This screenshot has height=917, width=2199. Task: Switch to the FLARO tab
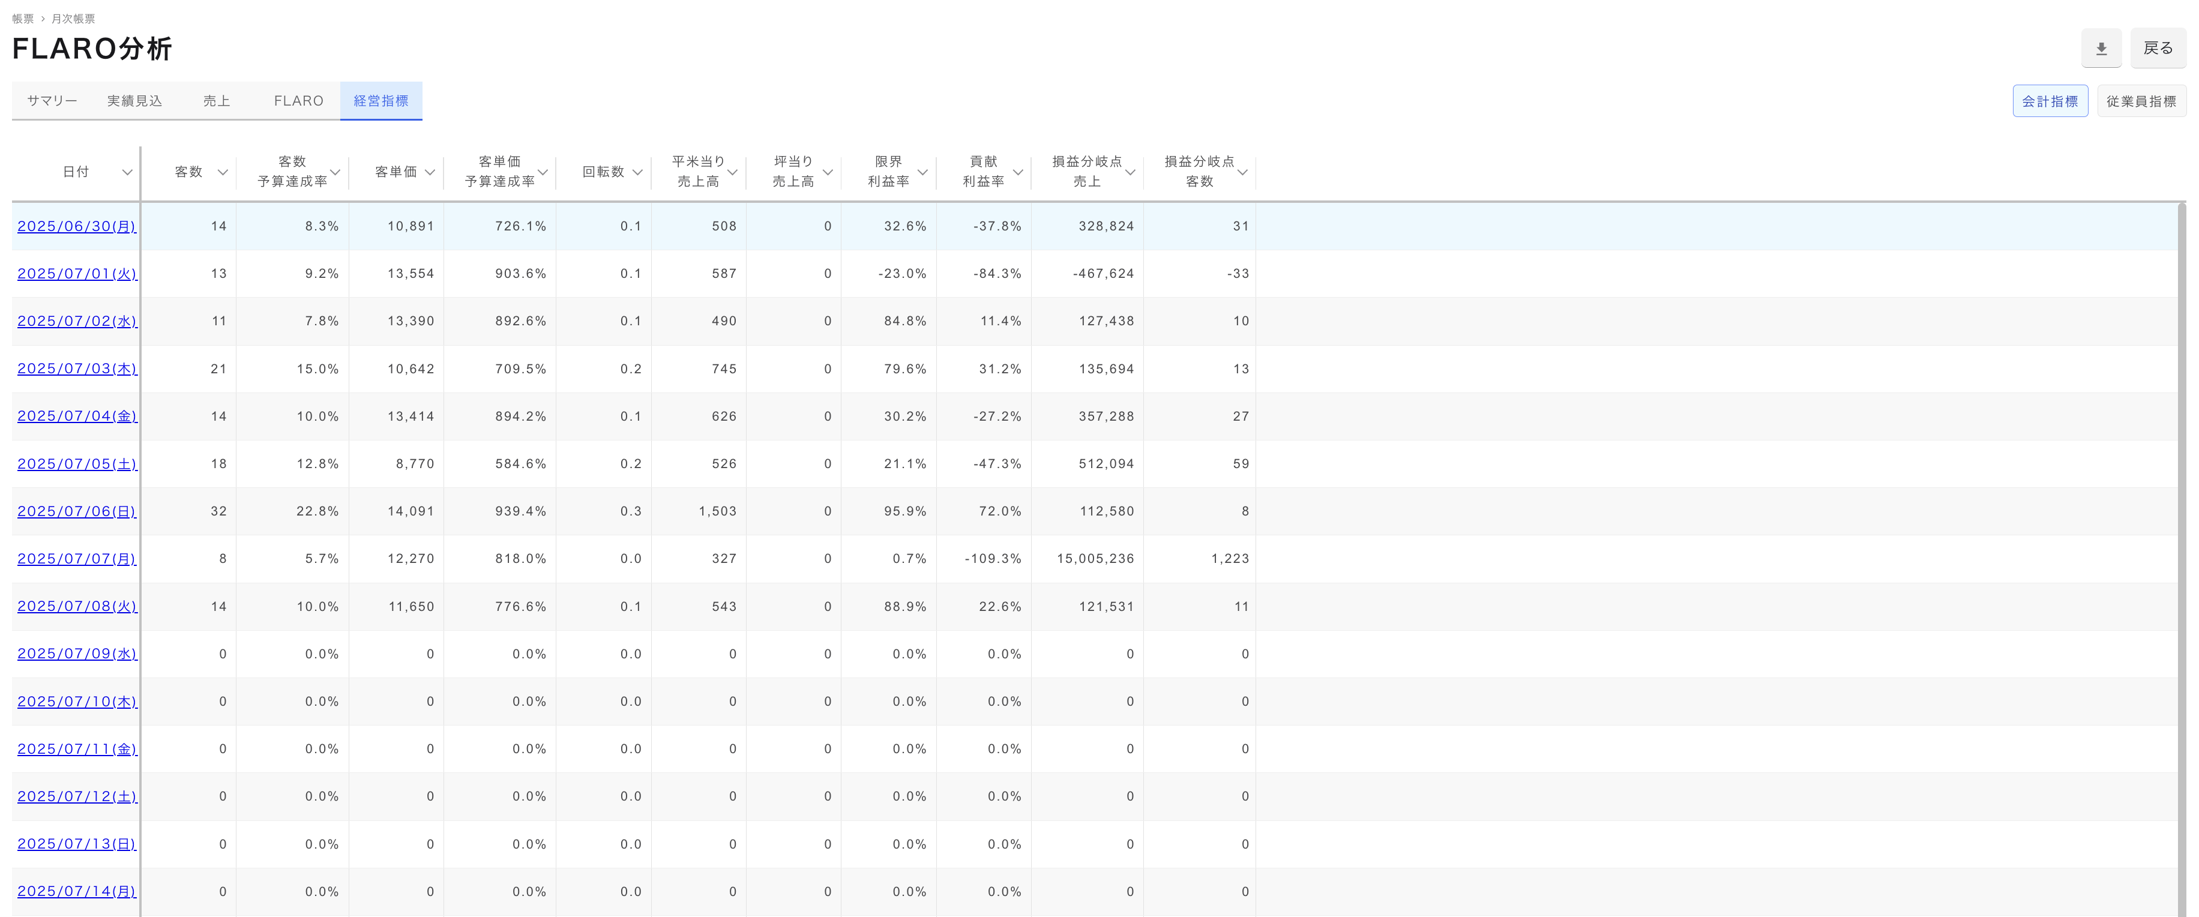click(x=299, y=101)
